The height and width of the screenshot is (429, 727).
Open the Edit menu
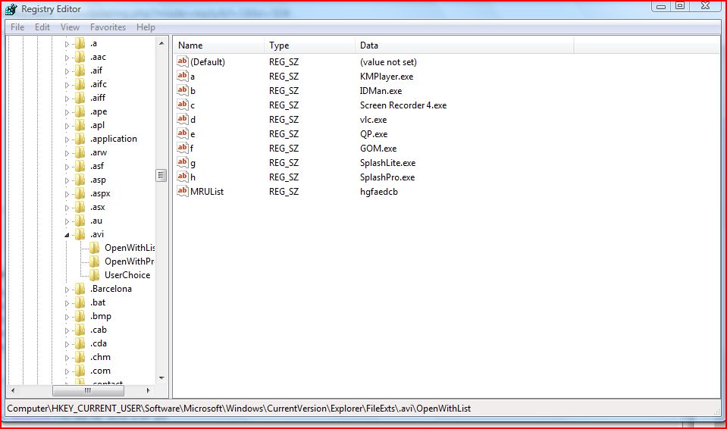tap(42, 27)
